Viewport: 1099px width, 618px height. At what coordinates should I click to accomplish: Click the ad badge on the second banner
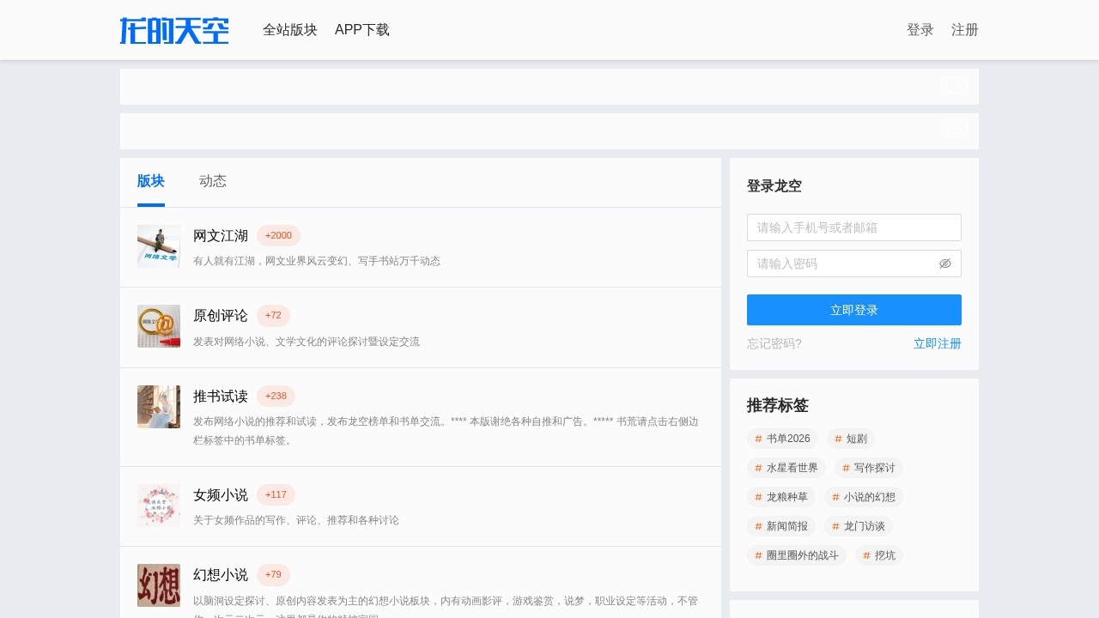tap(954, 130)
